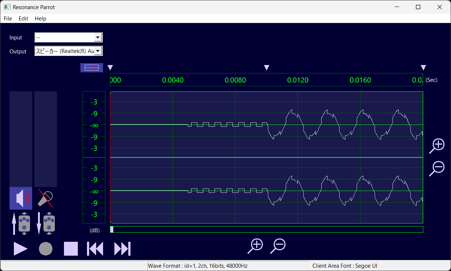Viewport: 451px width, 271px height.
Task: Open the Output device dropdown showing スピーカー
Action: coord(98,51)
